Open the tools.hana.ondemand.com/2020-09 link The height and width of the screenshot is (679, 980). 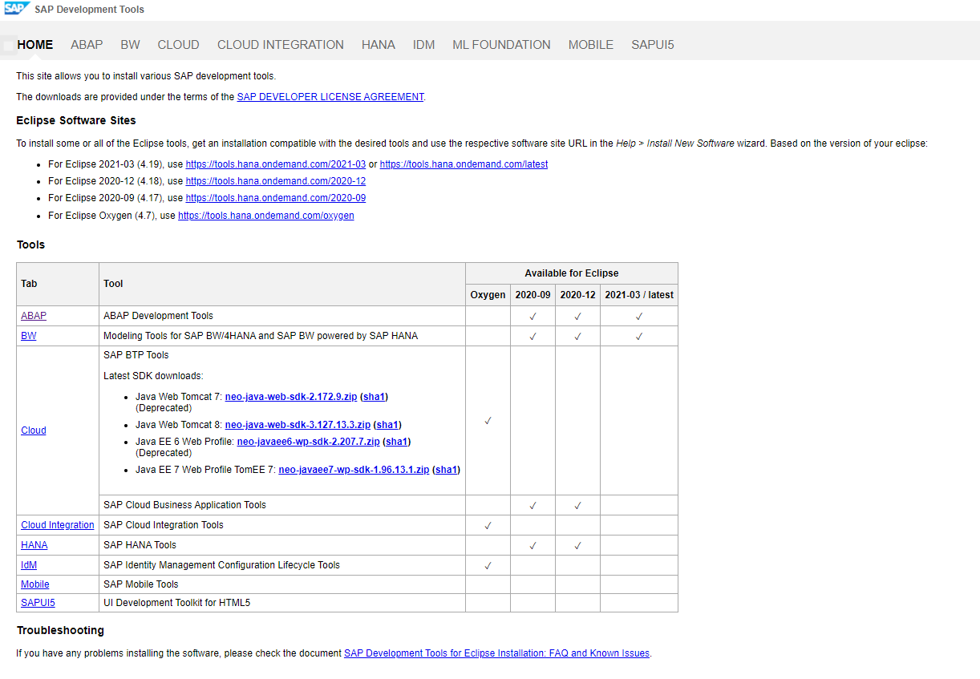(x=276, y=198)
